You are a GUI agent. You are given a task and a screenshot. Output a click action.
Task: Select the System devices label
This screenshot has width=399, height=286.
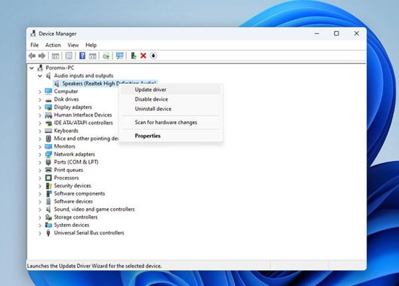(72, 225)
